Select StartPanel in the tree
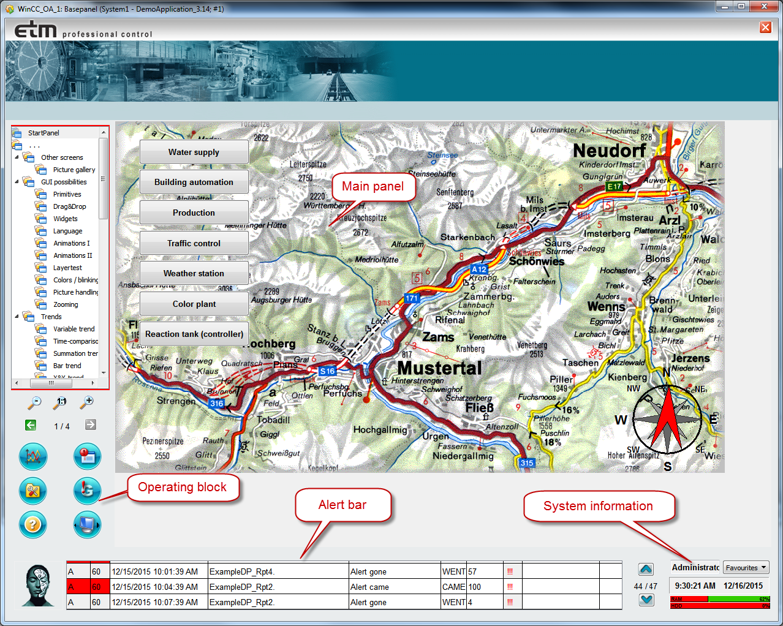 [43, 133]
